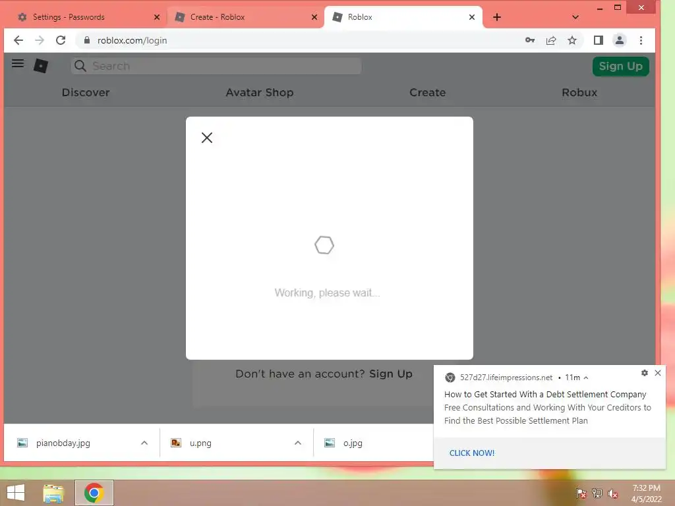Close the 'Working, please wait' dialog

coord(207,138)
